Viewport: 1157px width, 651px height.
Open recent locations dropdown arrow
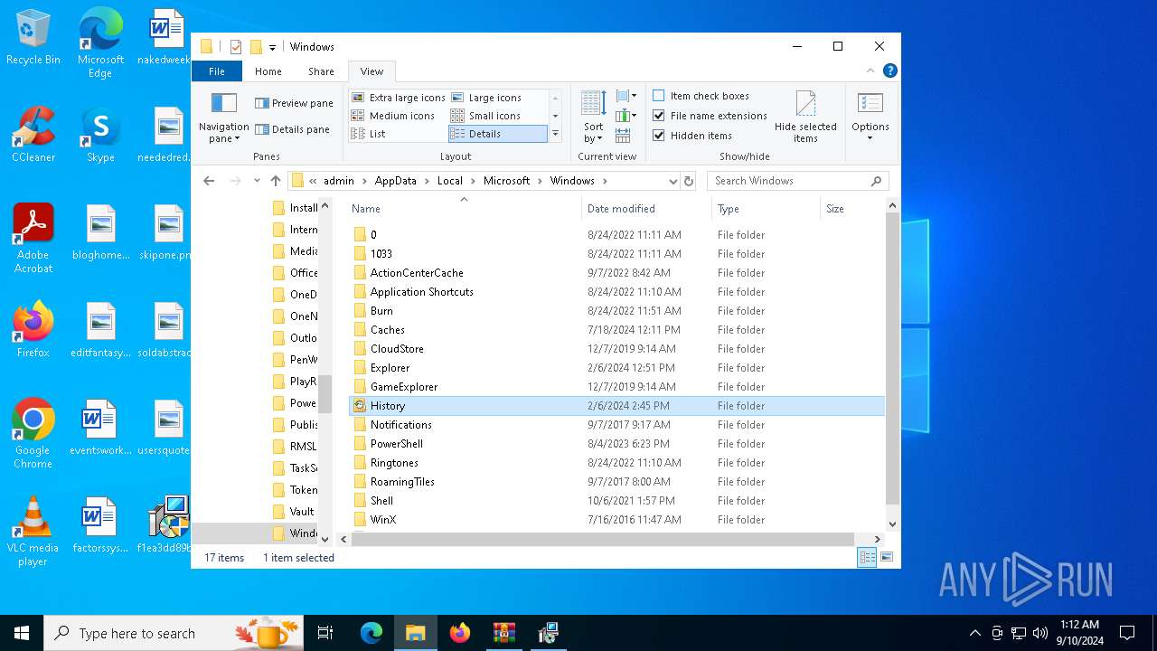tap(257, 181)
